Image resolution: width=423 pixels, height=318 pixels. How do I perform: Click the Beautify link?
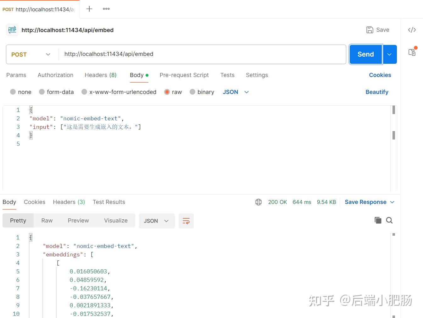[377, 92]
